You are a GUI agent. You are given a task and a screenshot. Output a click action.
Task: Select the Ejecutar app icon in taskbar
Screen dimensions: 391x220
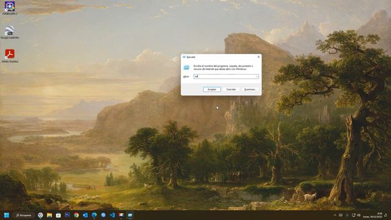tap(130, 215)
